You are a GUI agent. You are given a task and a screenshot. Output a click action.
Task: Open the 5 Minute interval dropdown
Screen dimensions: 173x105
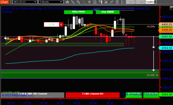(x=51, y=2)
